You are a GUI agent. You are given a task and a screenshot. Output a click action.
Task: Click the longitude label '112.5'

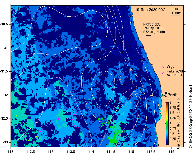pyautogui.click(x=30, y=152)
